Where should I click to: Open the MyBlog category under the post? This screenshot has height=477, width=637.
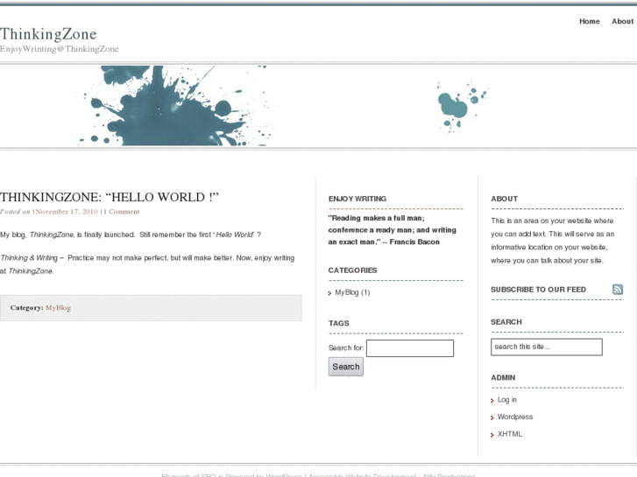coord(58,308)
